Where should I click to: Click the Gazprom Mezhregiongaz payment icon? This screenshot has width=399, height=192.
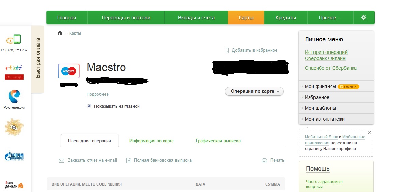(14, 157)
